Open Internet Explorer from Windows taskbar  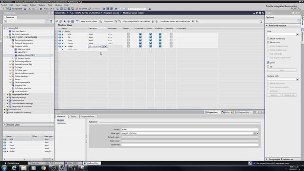coord(14,168)
